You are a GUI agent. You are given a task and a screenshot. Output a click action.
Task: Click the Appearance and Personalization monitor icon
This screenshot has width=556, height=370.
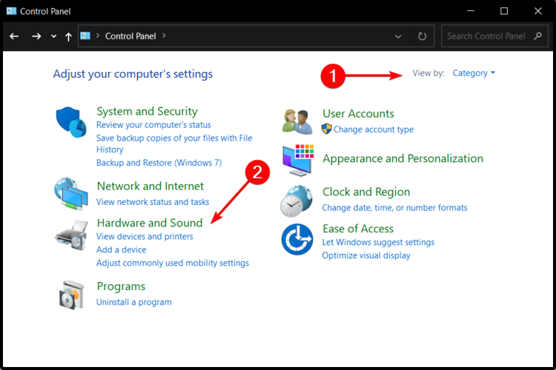coord(298,160)
